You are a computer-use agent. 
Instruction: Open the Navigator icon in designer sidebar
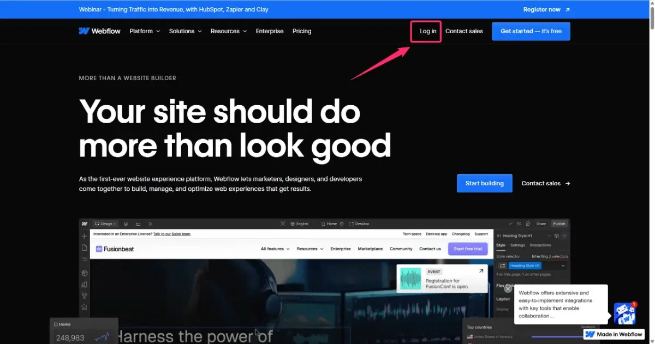tap(85, 259)
